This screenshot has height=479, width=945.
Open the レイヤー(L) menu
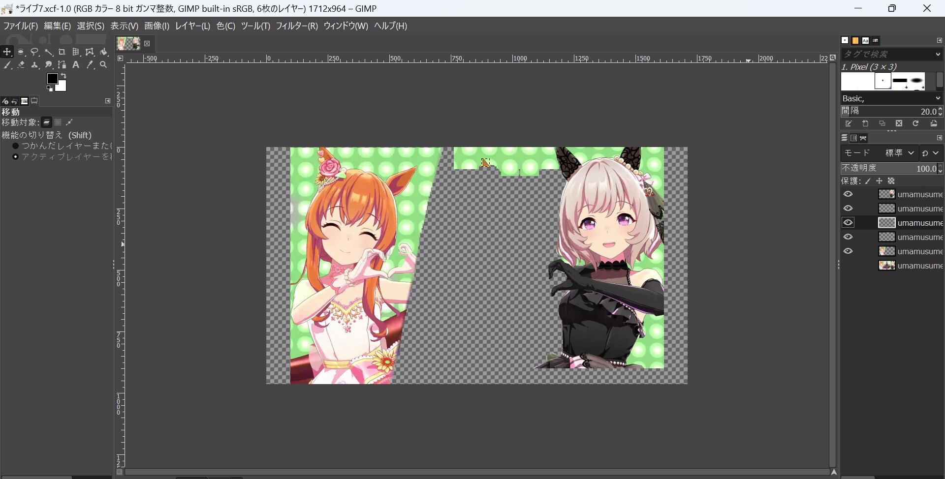(x=192, y=26)
